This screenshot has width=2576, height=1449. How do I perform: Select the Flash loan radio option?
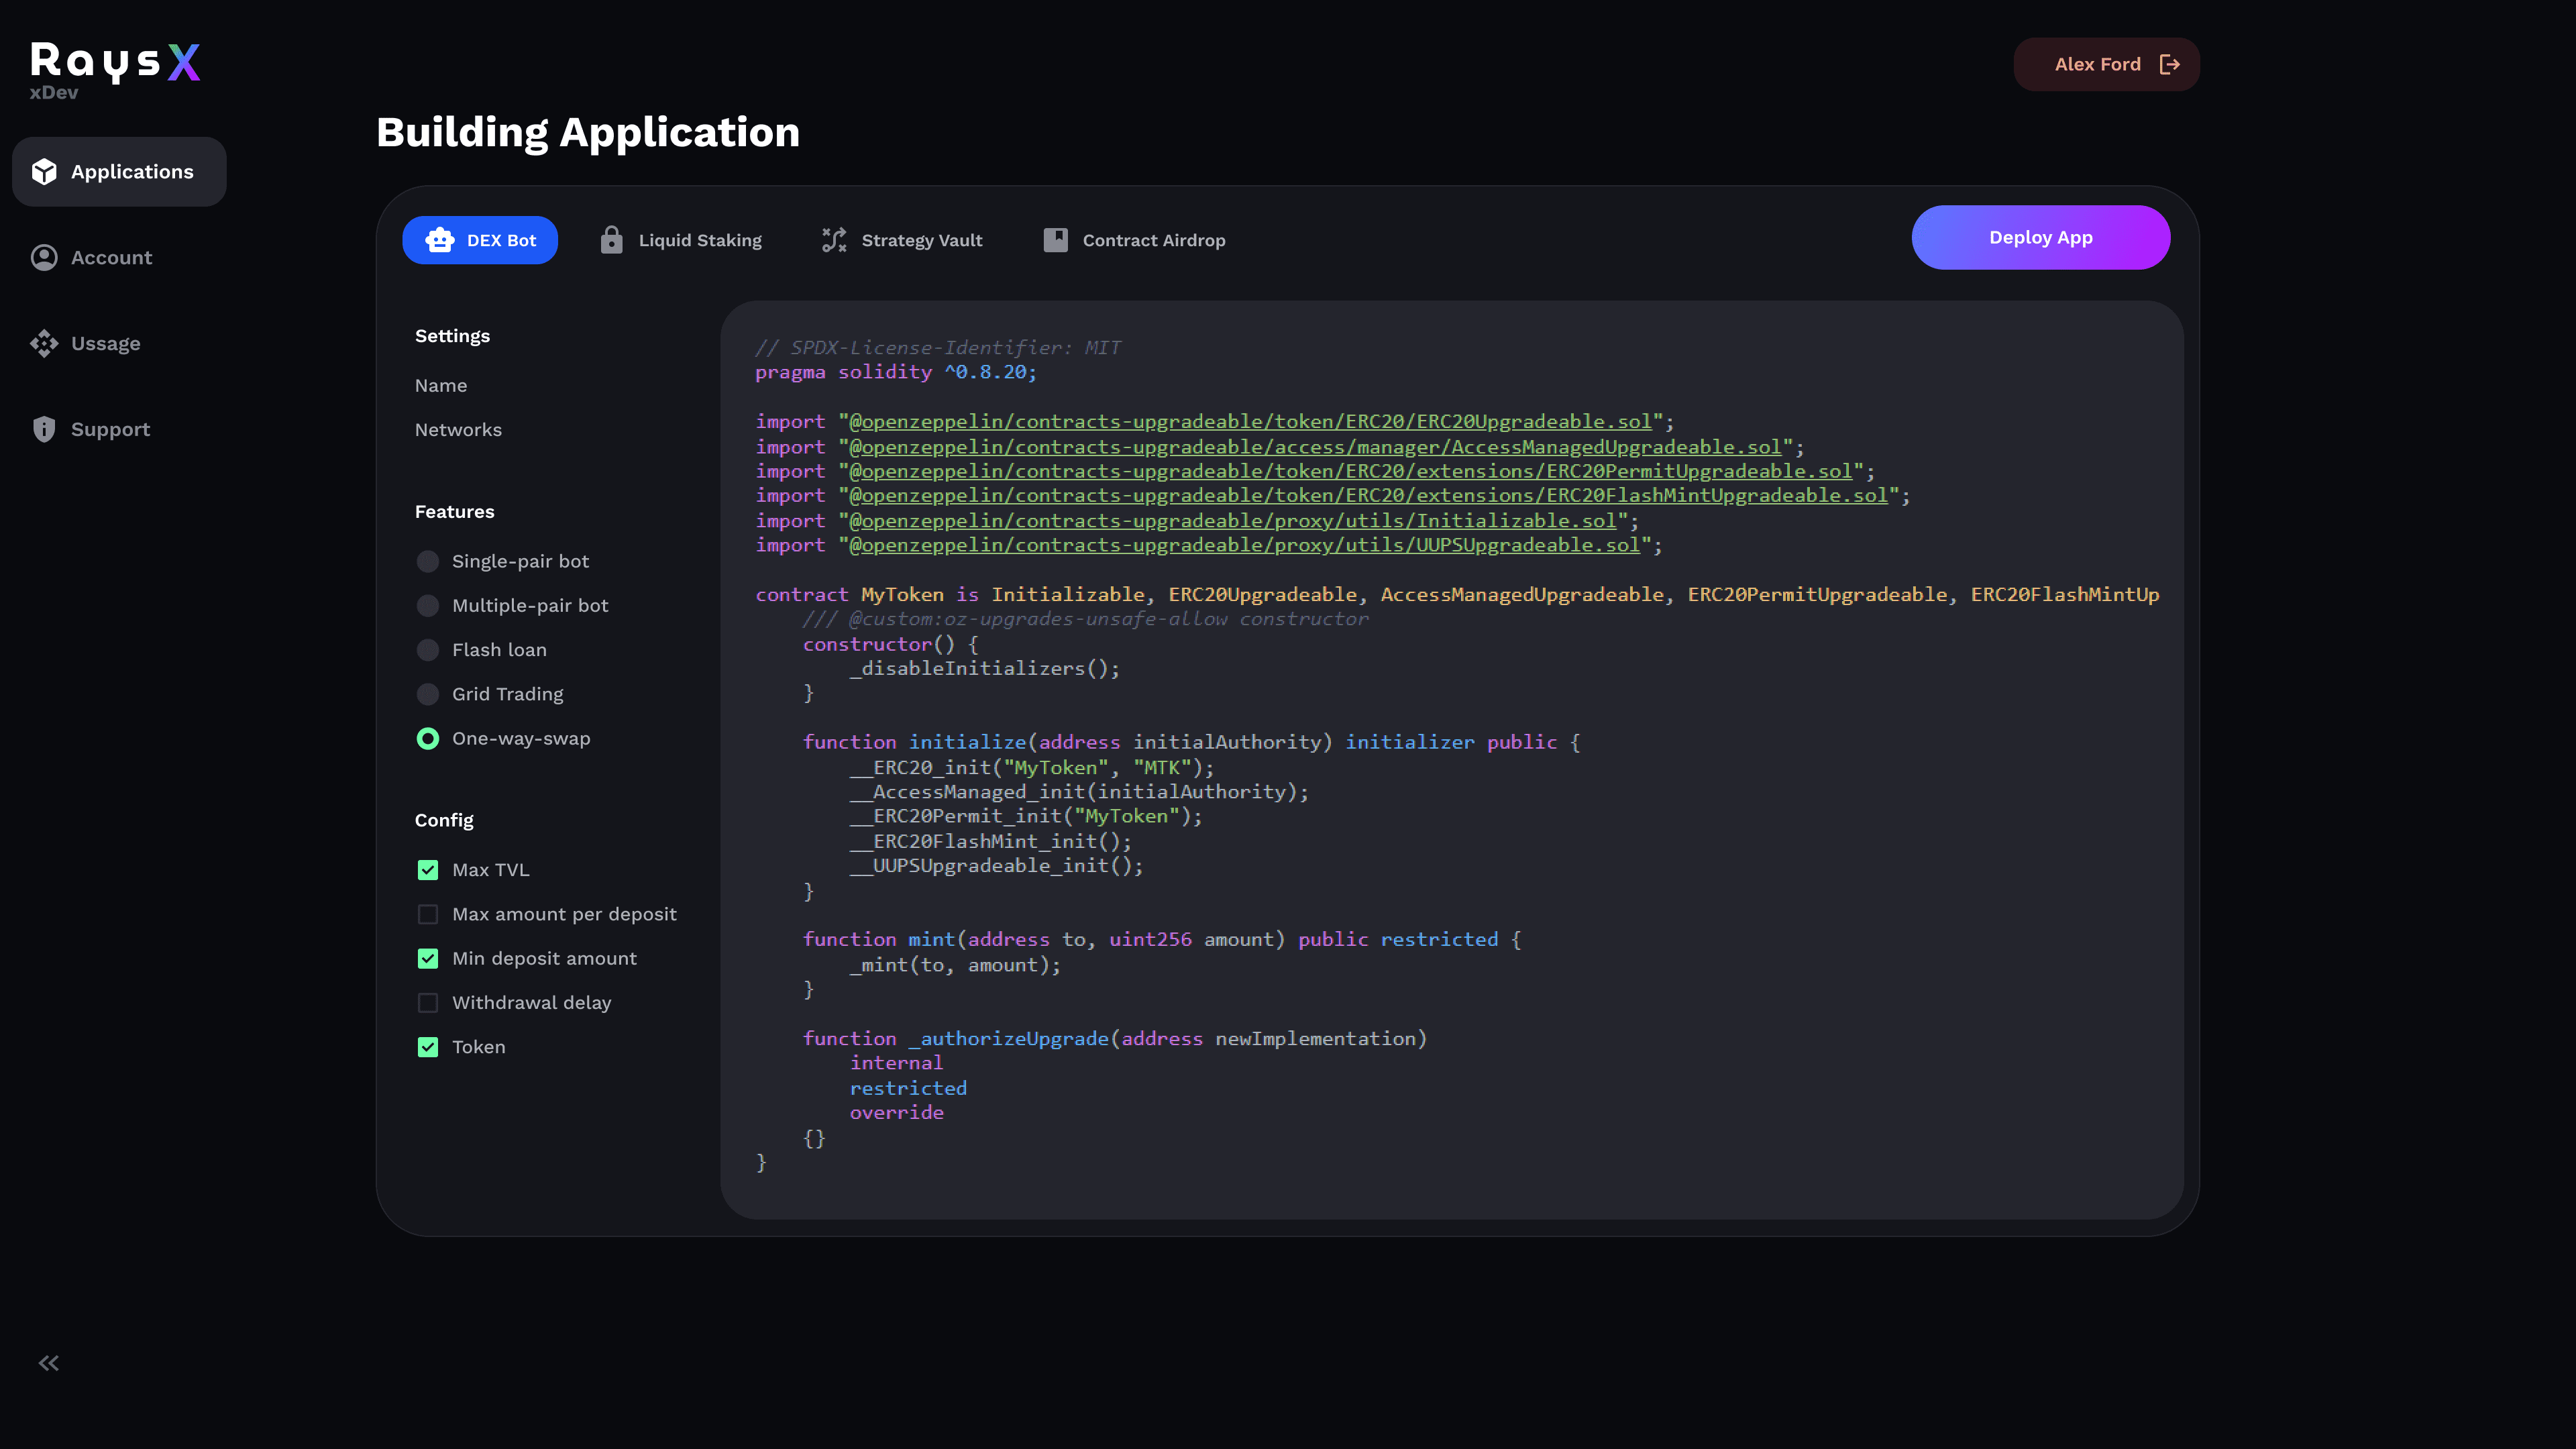tap(428, 650)
